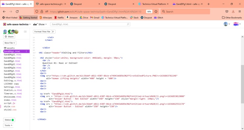Open the Show sunglasses dropdown
This screenshot has width=244, height=130.
[x=40, y=24]
